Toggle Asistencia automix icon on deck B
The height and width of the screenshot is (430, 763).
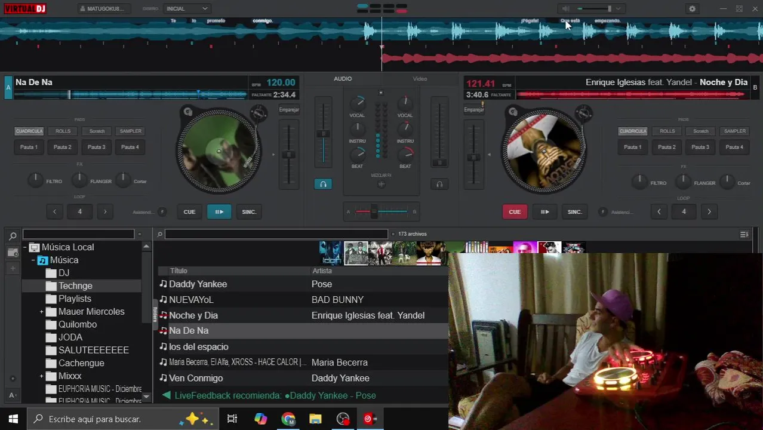point(602,212)
